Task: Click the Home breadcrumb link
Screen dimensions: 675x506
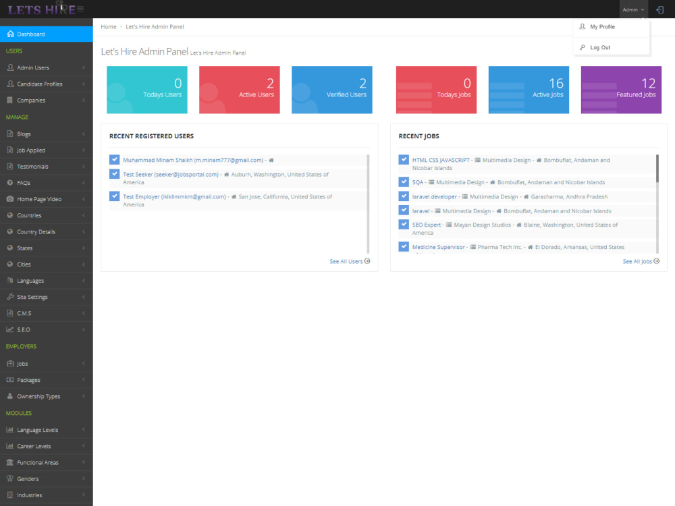Action: pos(109,27)
